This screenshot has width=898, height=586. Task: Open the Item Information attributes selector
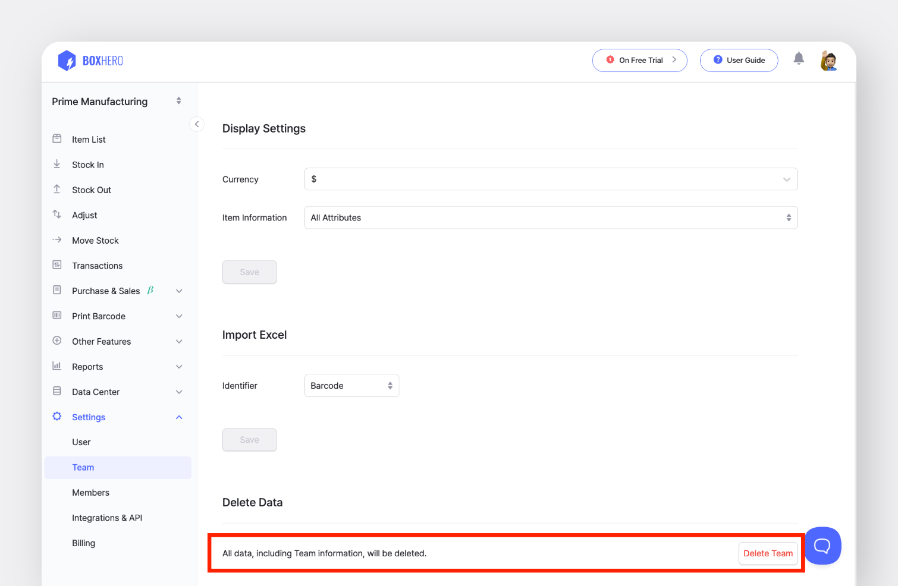coord(550,218)
